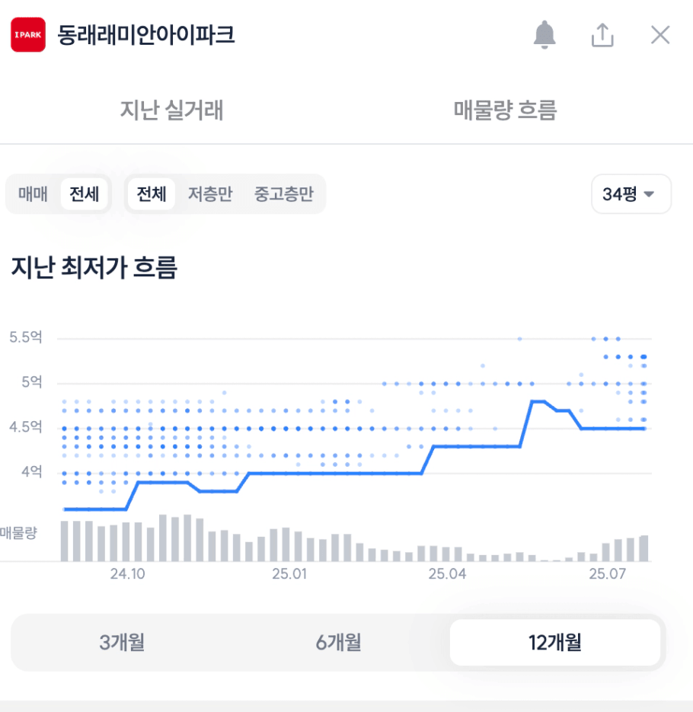Viewport: 693px width, 712px height.
Task: Select the 전세 toggle option
Action: tap(84, 194)
